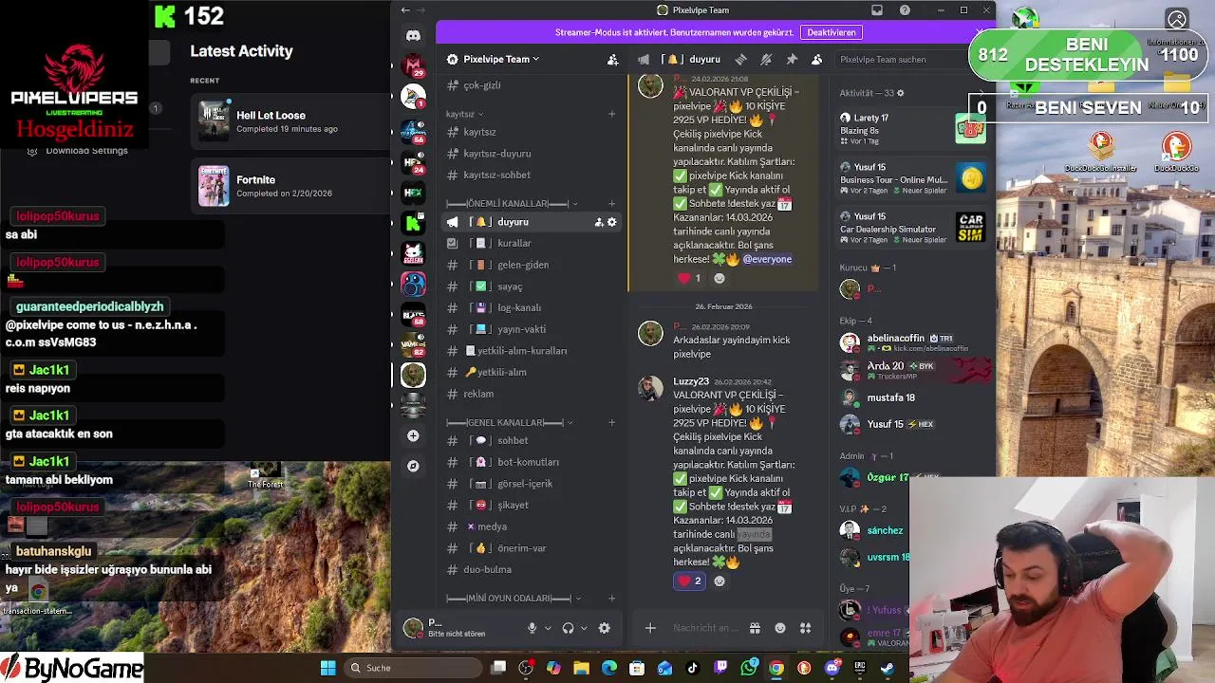Collapse kayıtsız channel category
1215x683 pixels.
pos(464,114)
